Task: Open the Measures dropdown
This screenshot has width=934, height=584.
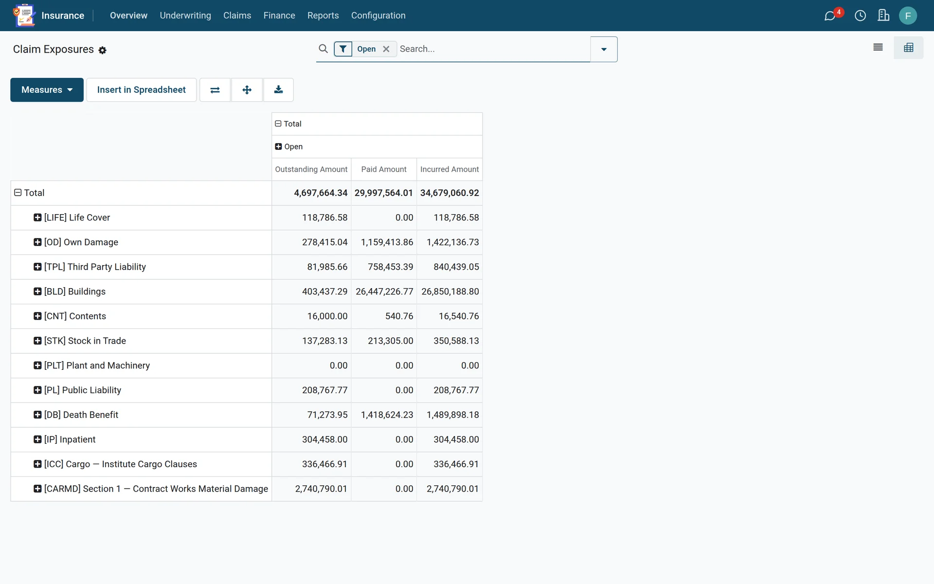Action: tap(47, 90)
